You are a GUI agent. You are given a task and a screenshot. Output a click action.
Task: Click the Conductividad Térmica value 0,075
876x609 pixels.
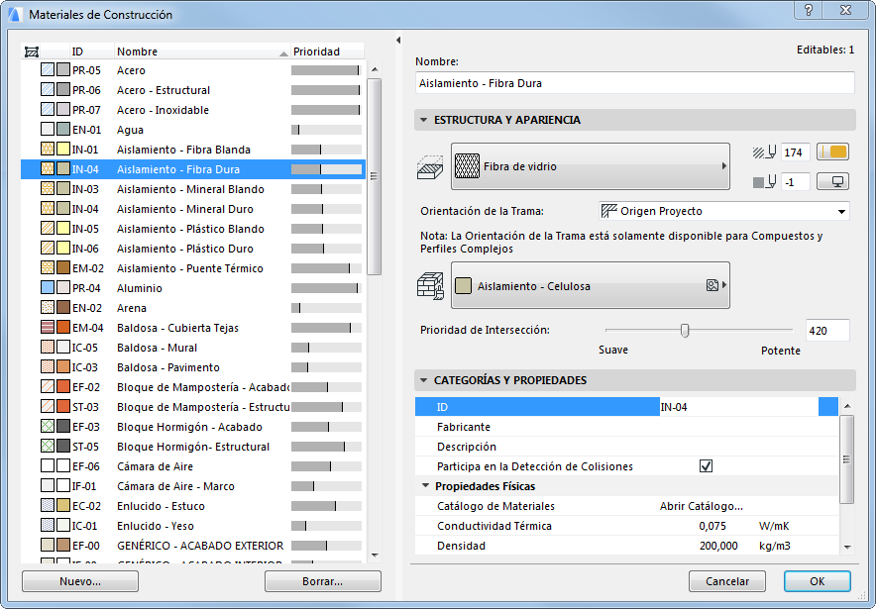click(712, 526)
